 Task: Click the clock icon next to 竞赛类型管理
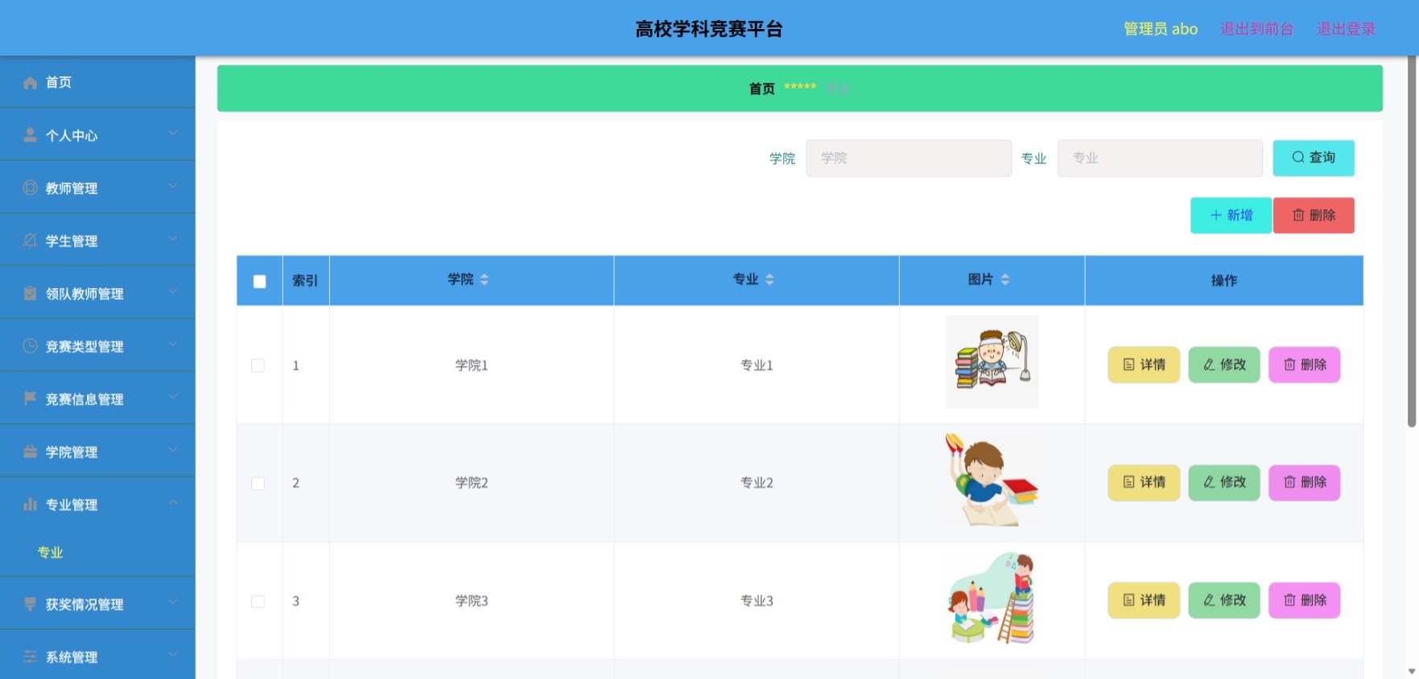[x=30, y=346]
